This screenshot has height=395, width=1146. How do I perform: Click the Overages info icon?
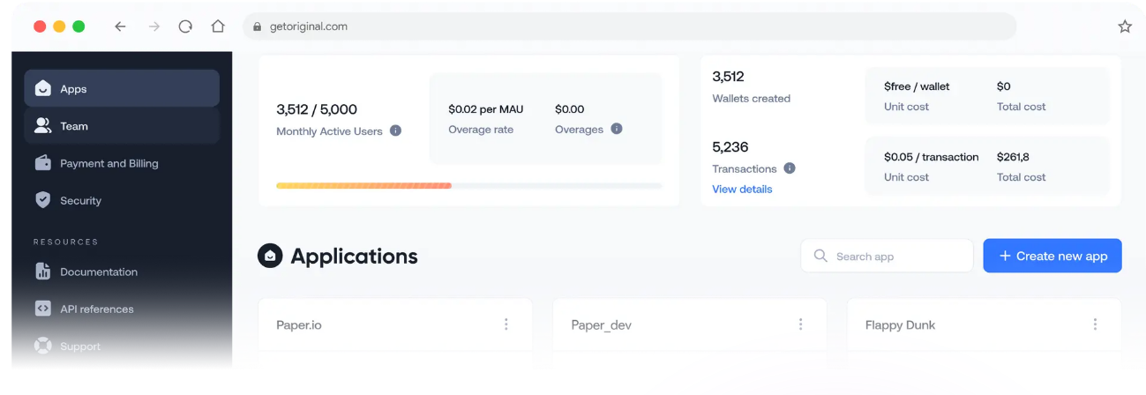(617, 129)
